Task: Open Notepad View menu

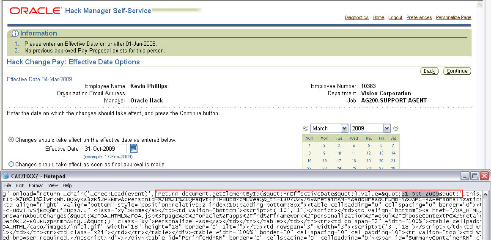Action: coord(53,185)
